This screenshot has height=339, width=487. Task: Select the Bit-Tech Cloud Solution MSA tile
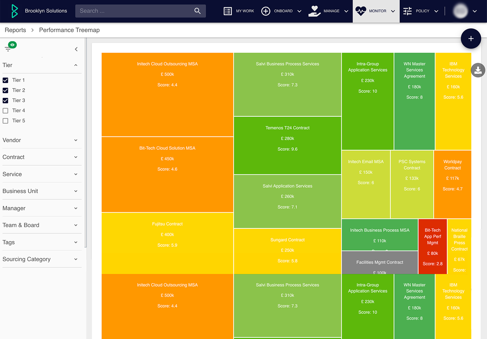pos(167,174)
